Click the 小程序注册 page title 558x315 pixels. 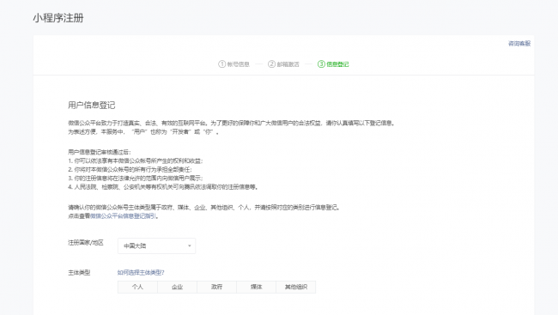pyautogui.click(x=58, y=18)
